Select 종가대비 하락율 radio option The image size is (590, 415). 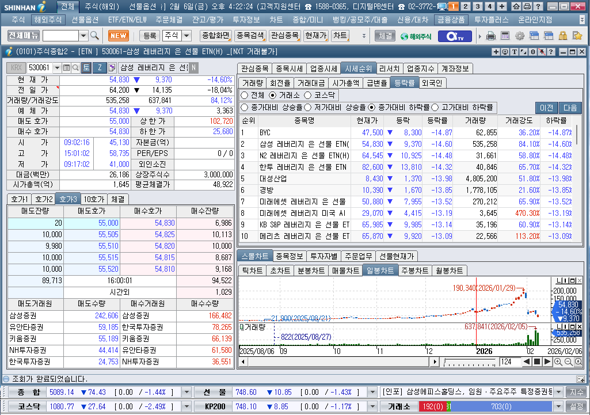(x=372, y=108)
